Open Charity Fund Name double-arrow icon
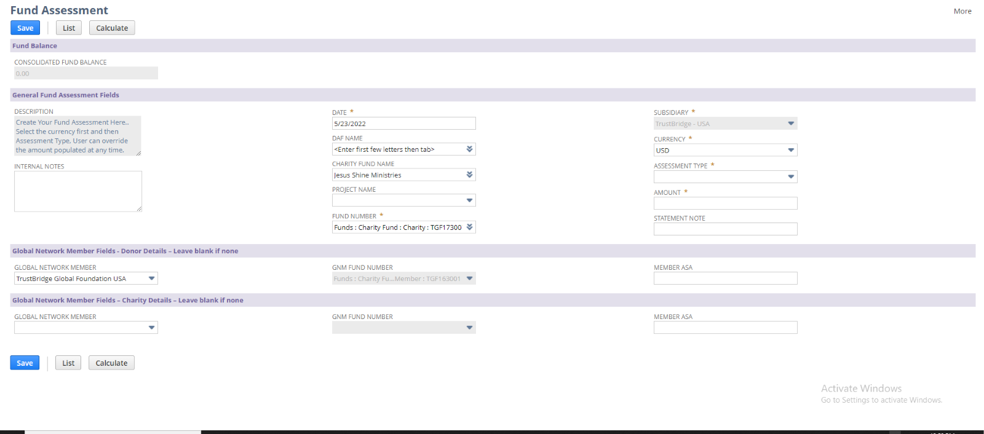Viewport: 984px width, 434px height. (469, 175)
